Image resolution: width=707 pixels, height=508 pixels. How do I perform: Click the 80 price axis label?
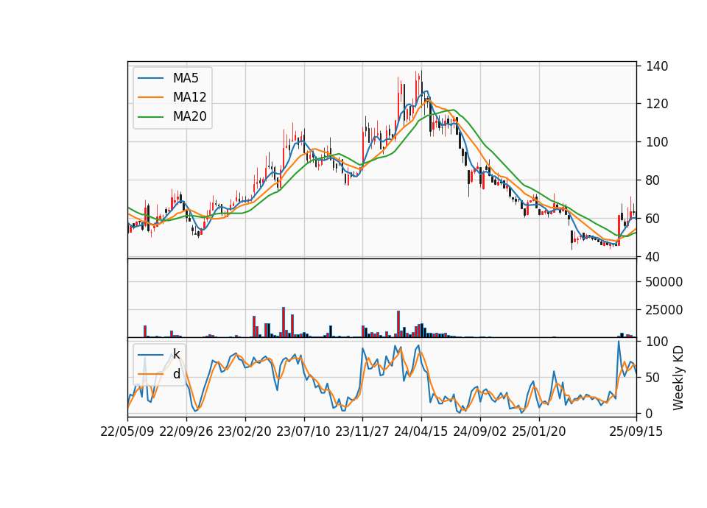click(653, 180)
